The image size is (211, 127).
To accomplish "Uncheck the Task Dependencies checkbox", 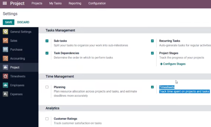I will pos(47,53).
